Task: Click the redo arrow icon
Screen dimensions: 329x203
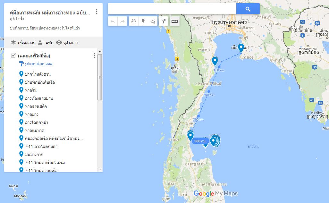Action: [122, 21]
